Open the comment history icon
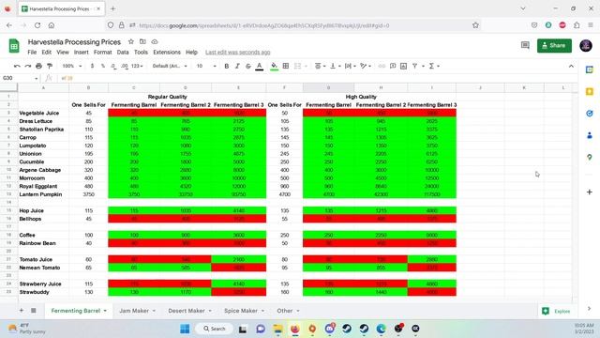Image resolution: width=600 pixels, height=338 pixels. pyautogui.click(x=525, y=46)
